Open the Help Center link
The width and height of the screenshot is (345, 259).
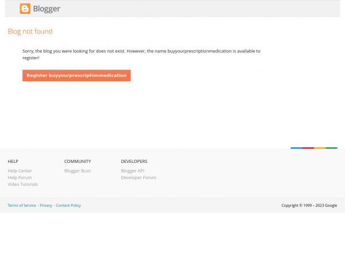(x=20, y=171)
